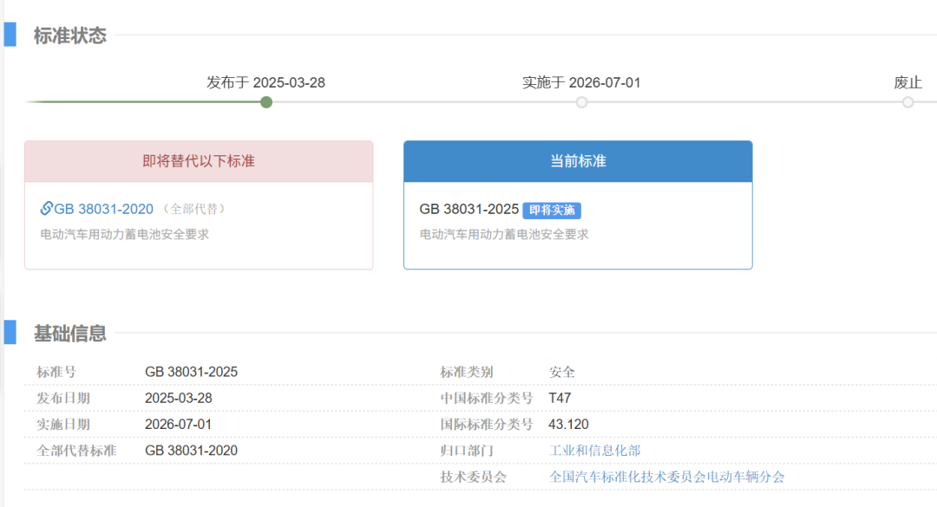Click the 即将实施 status badge

pyautogui.click(x=552, y=211)
